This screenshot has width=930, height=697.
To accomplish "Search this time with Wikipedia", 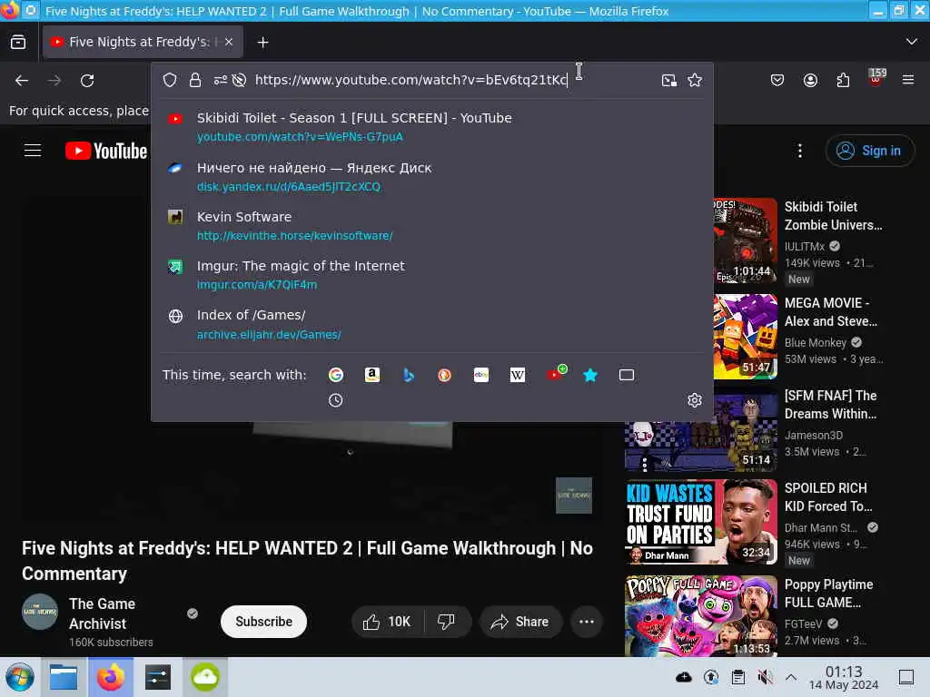I will (517, 375).
